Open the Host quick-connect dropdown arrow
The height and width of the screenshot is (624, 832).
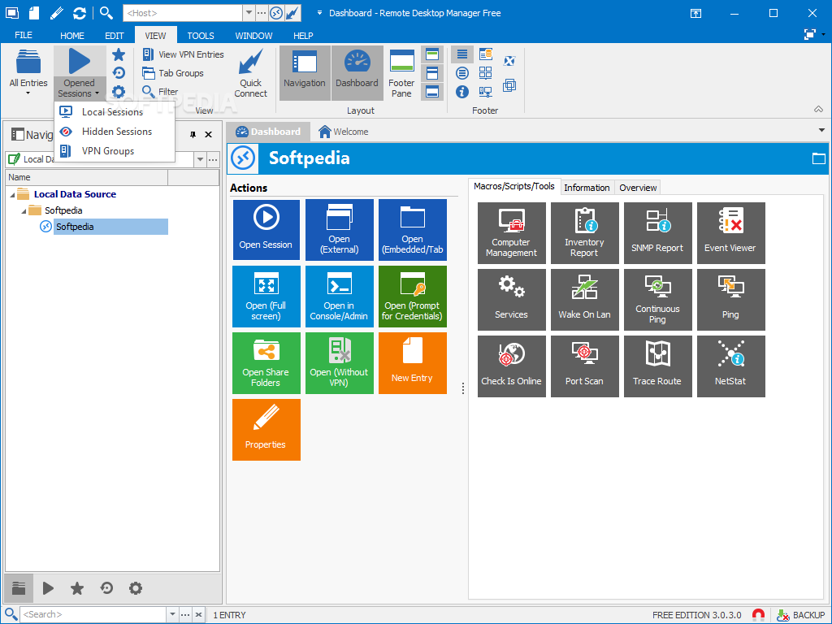[249, 13]
